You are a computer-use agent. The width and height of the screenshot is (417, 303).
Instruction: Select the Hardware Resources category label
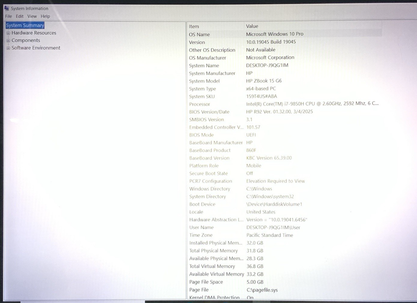[34, 33]
